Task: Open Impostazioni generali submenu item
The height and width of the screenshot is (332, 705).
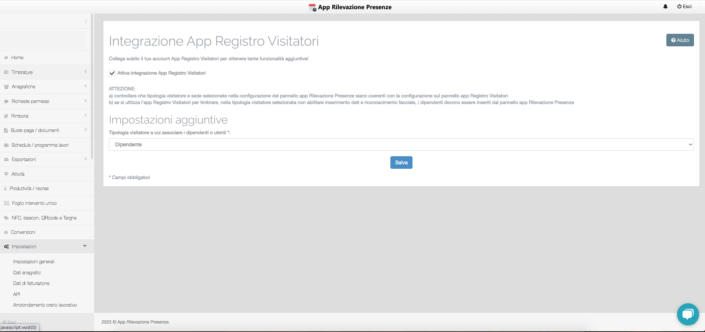Action: (x=33, y=262)
